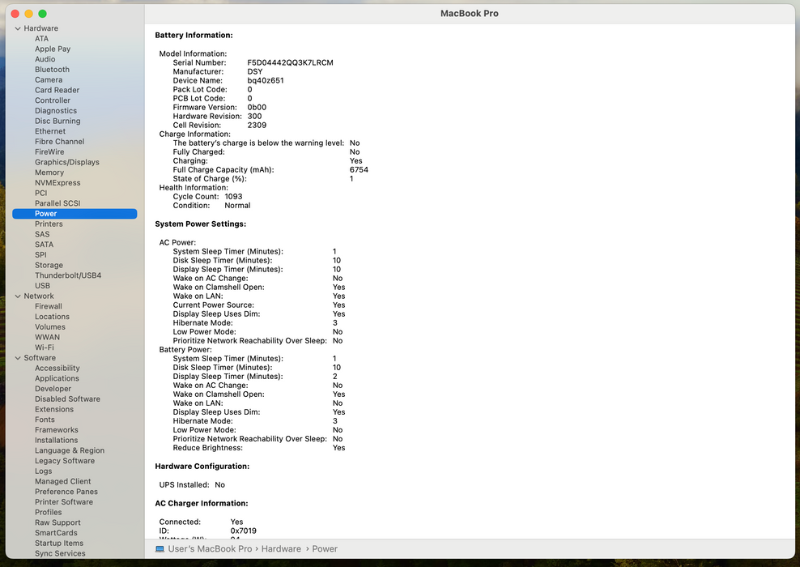Select Accessibility under Software
This screenshot has height=567, width=800.
57,368
